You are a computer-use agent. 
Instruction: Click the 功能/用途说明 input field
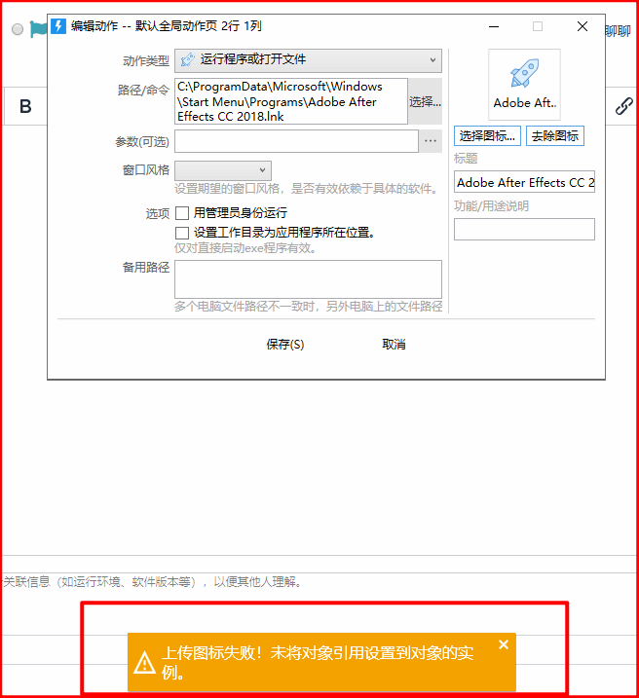pyautogui.click(x=524, y=229)
